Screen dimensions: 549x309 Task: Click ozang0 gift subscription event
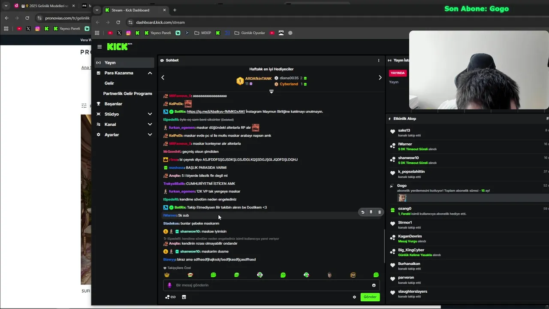468,211
